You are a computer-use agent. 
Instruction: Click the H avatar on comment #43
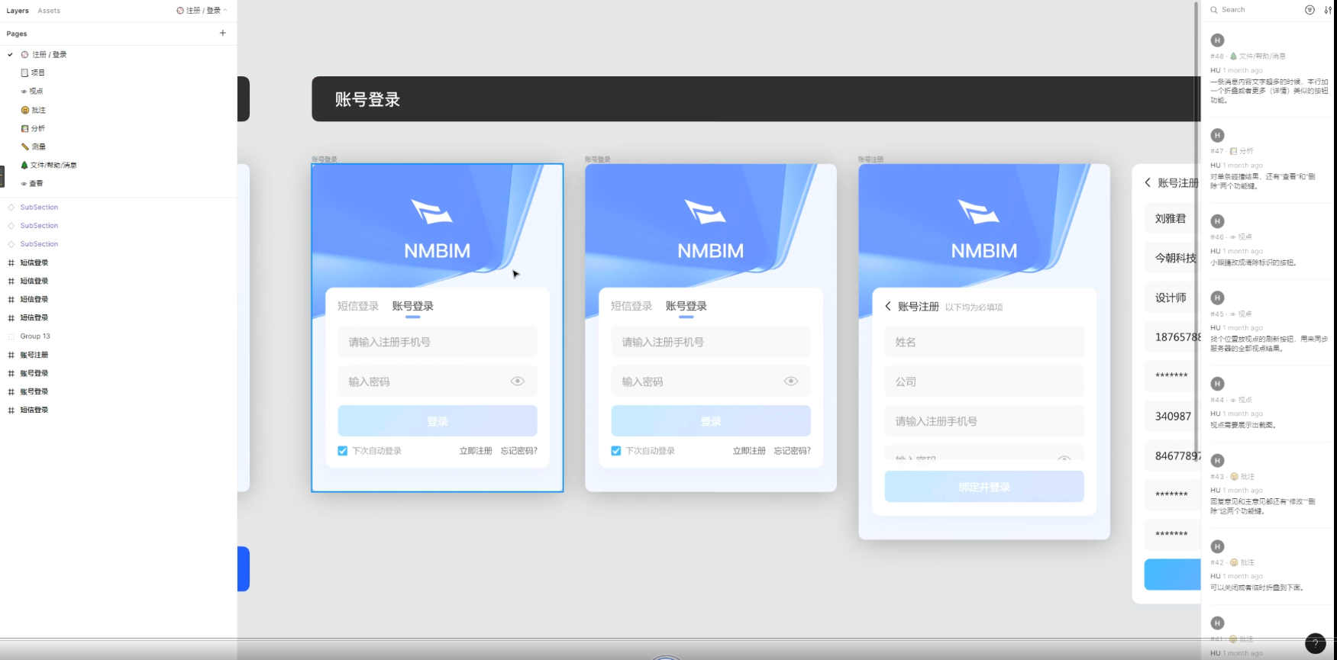pyautogui.click(x=1218, y=460)
